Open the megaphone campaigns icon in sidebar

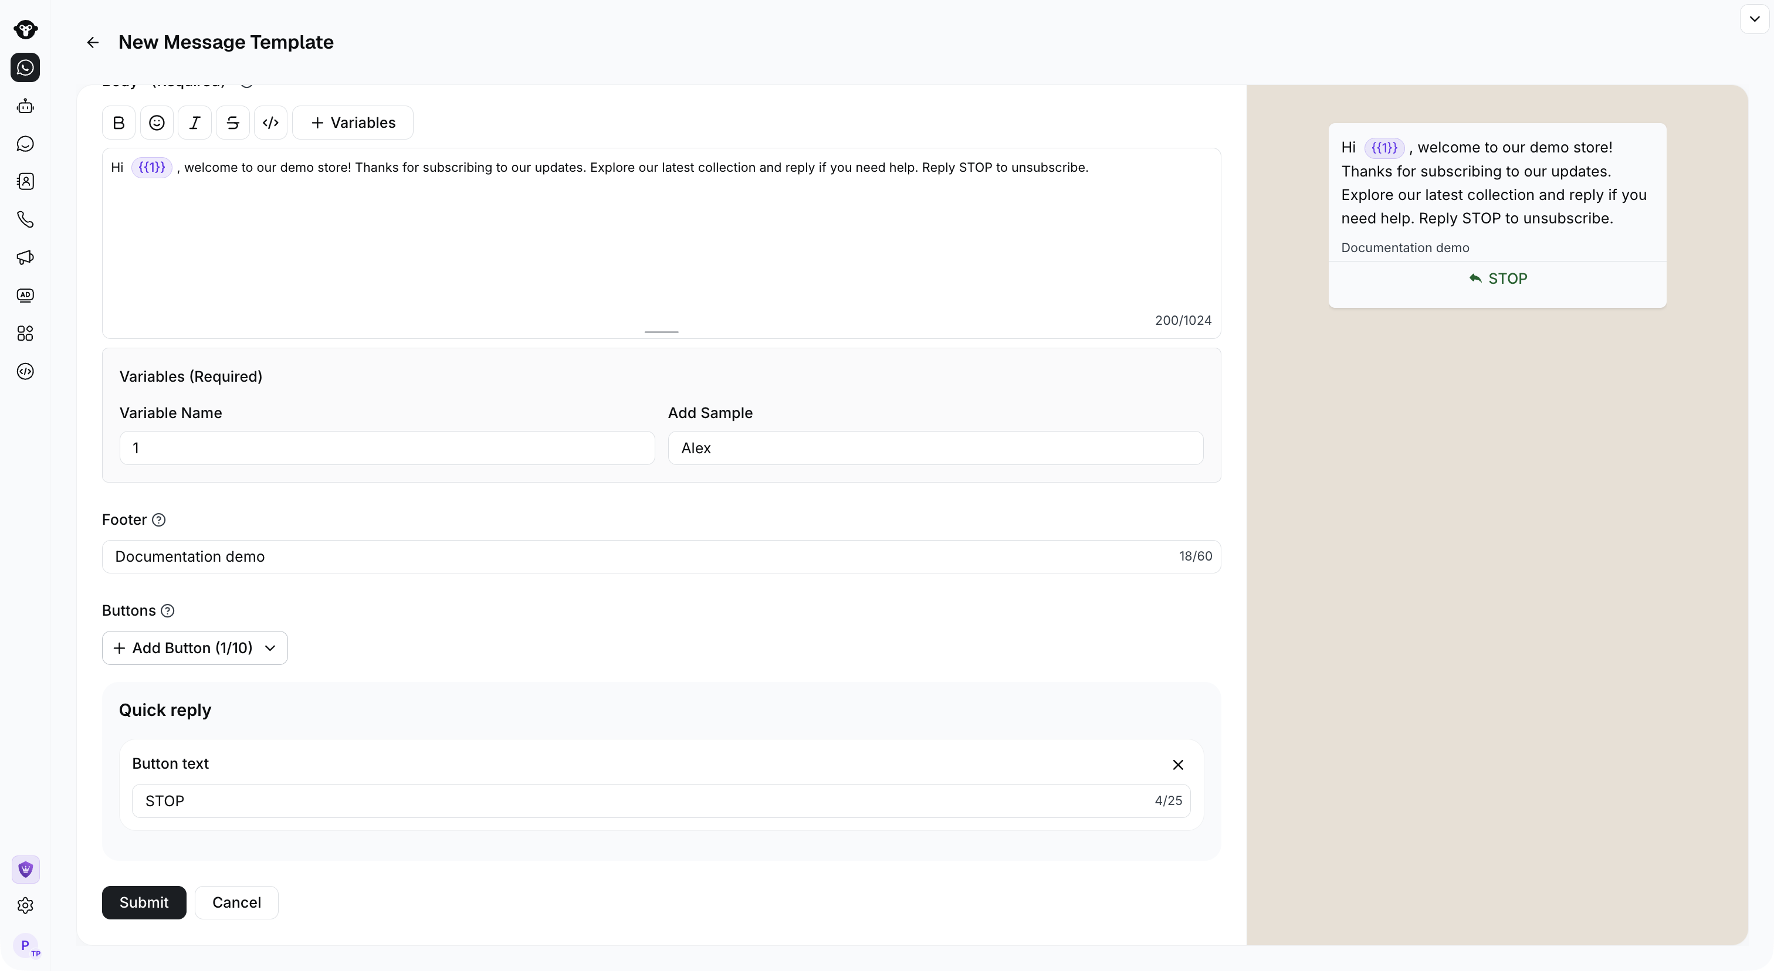pyautogui.click(x=25, y=257)
